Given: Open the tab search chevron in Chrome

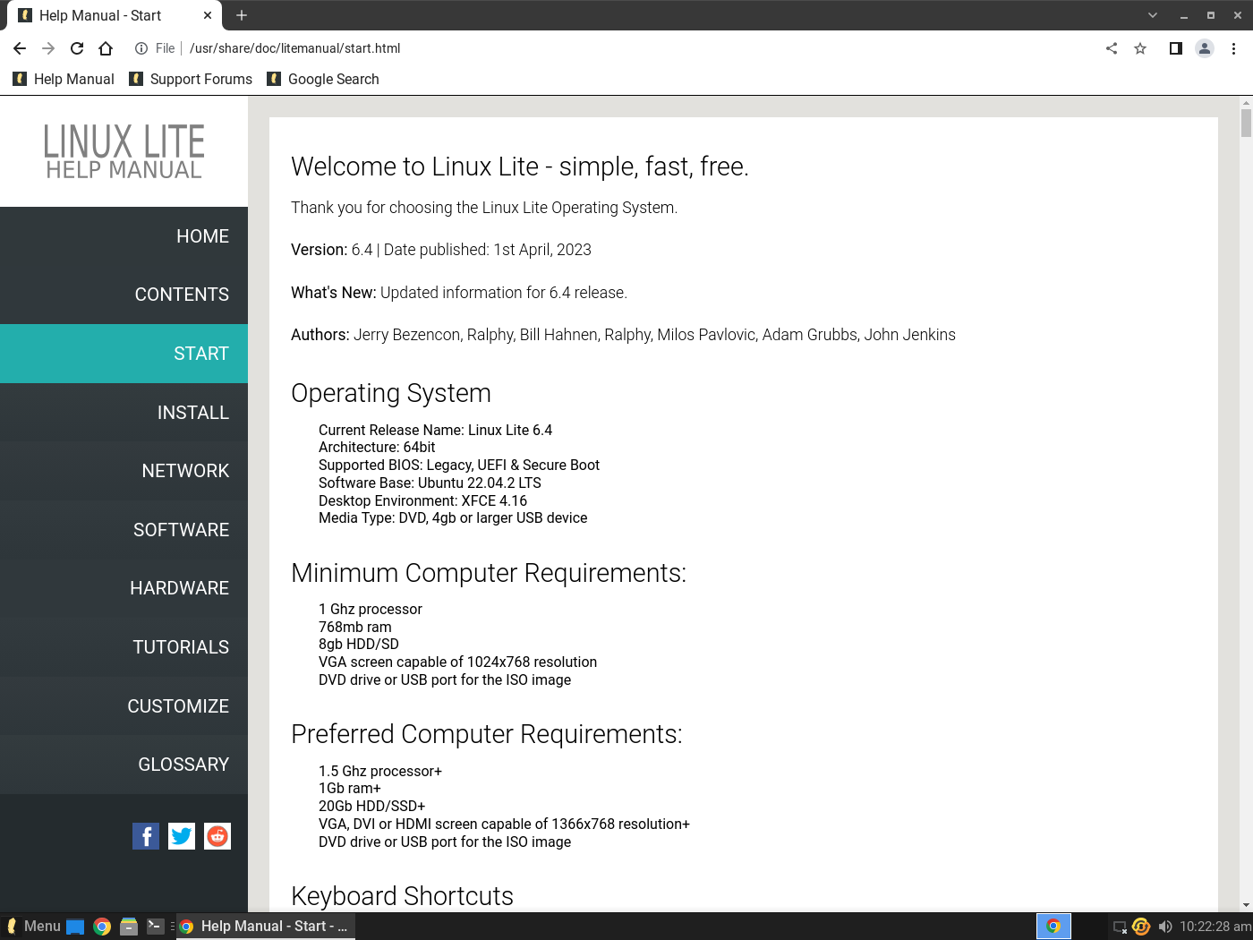Looking at the screenshot, I should point(1153,15).
